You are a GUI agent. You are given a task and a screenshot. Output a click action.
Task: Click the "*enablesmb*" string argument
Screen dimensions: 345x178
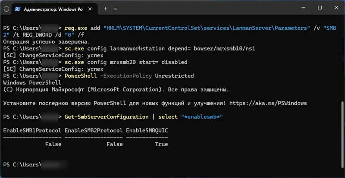pyautogui.click(x=202, y=117)
